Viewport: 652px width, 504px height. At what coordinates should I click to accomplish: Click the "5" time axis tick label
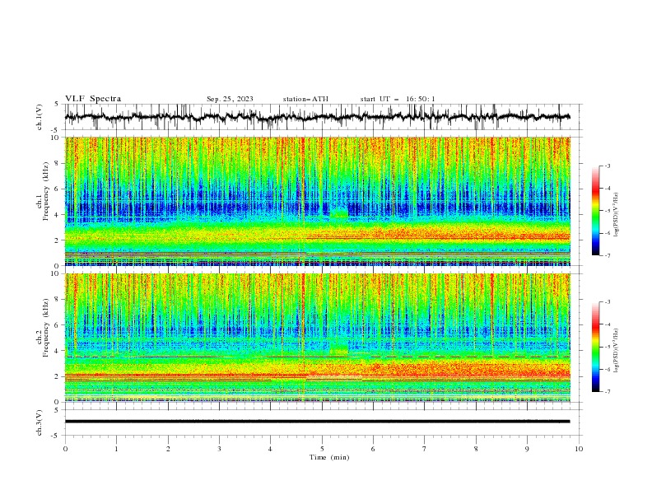point(322,449)
